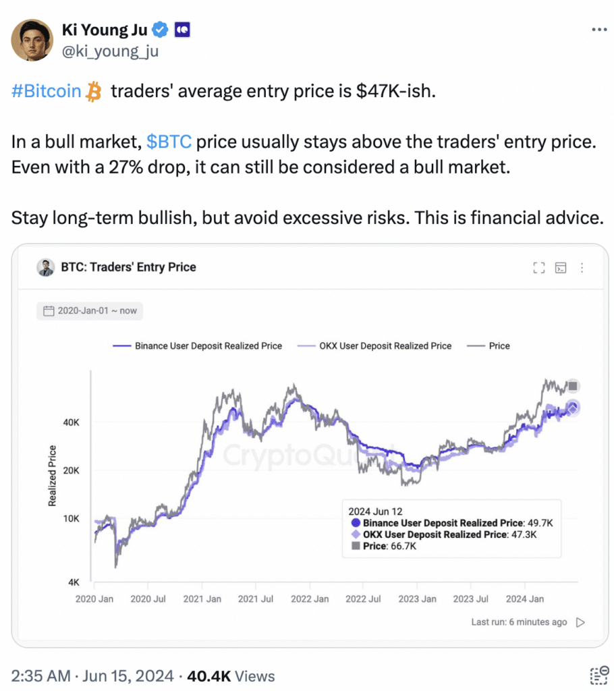Click the run query play icon
The image size is (614, 691).
(x=580, y=622)
